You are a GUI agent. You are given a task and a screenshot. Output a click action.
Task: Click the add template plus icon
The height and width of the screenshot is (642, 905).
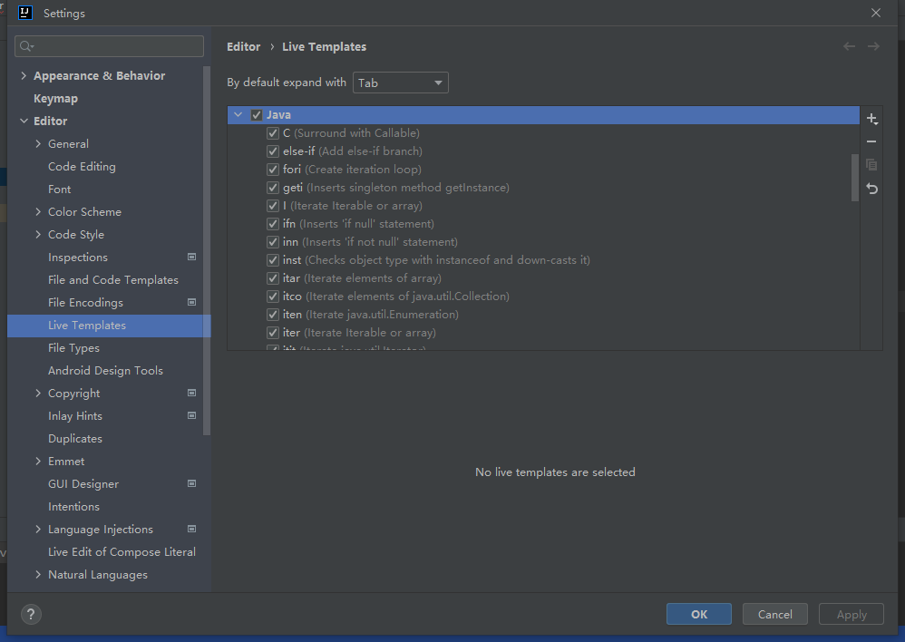click(871, 119)
